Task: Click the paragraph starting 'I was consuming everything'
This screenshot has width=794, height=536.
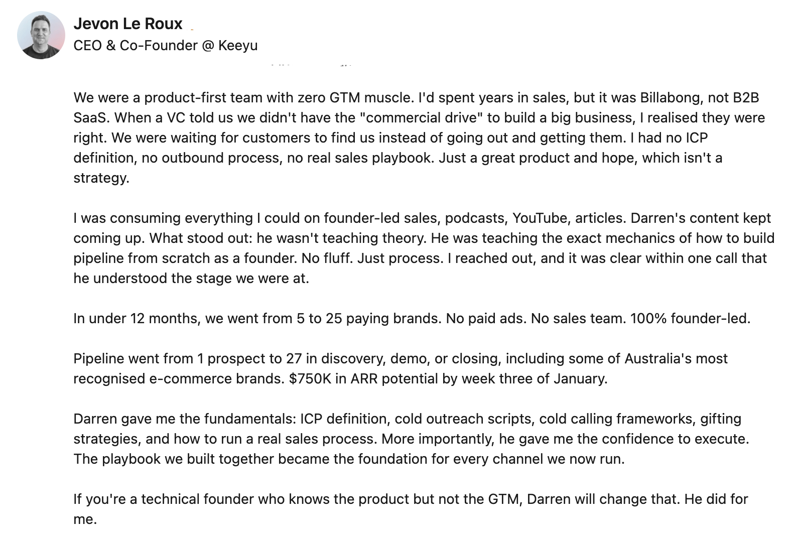Action: point(424,248)
